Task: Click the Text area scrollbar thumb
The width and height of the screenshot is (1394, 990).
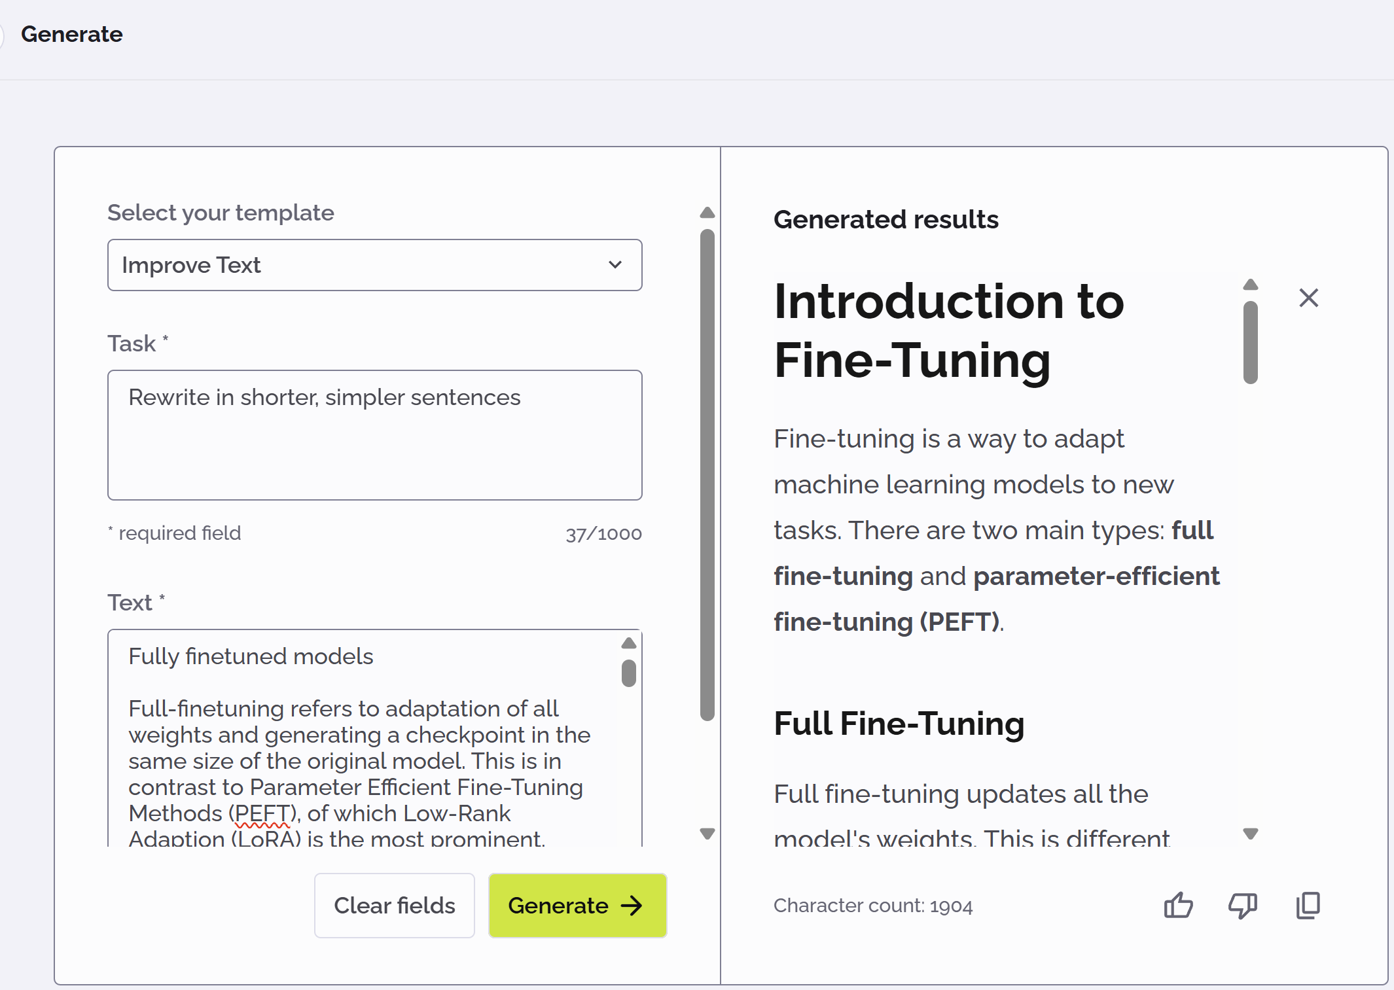Action: click(629, 673)
